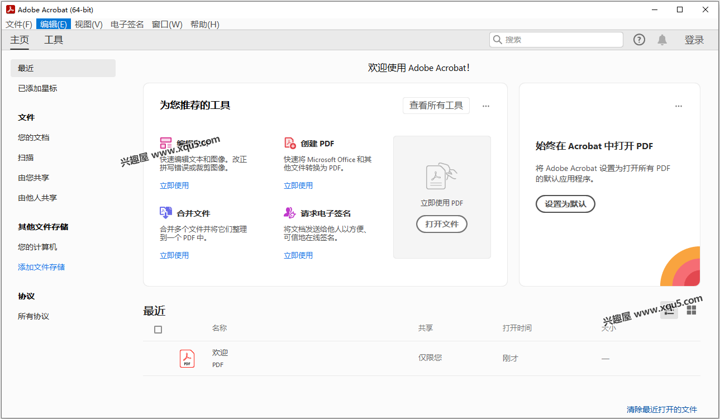Click the 登录 sign-in button
This screenshot has width=720, height=419.
coord(694,40)
